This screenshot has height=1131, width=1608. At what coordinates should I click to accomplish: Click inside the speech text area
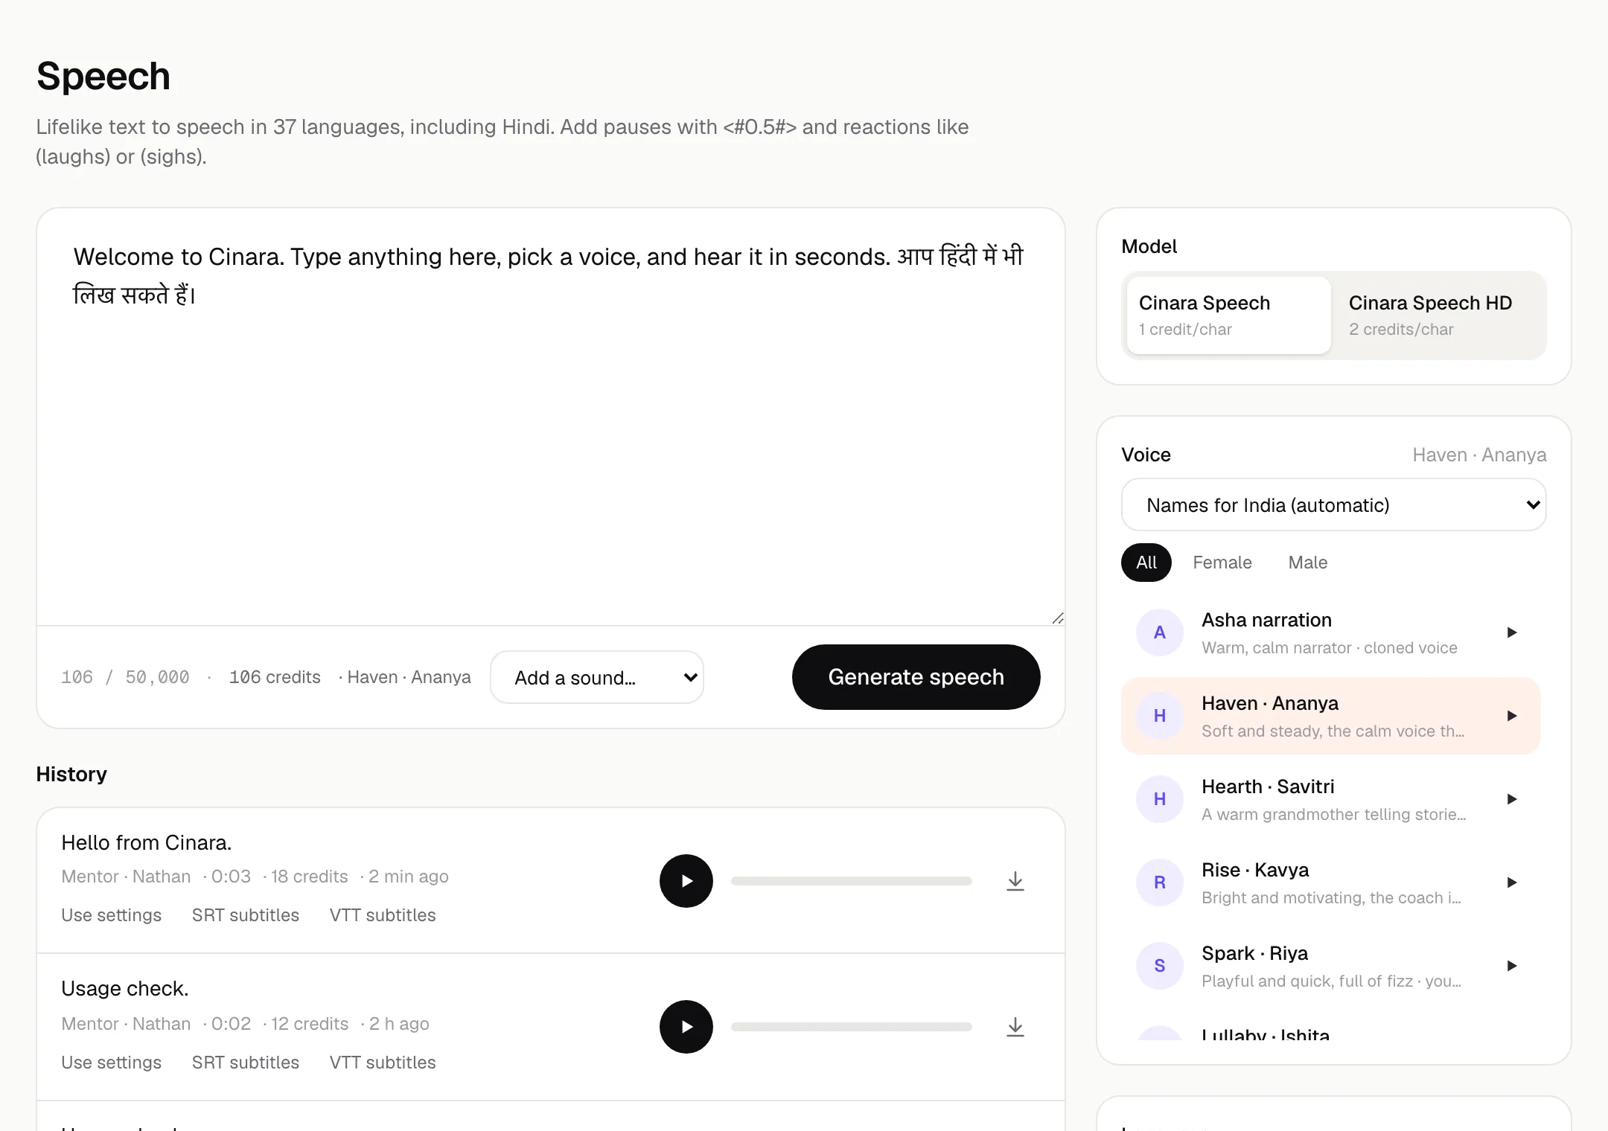[551, 417]
